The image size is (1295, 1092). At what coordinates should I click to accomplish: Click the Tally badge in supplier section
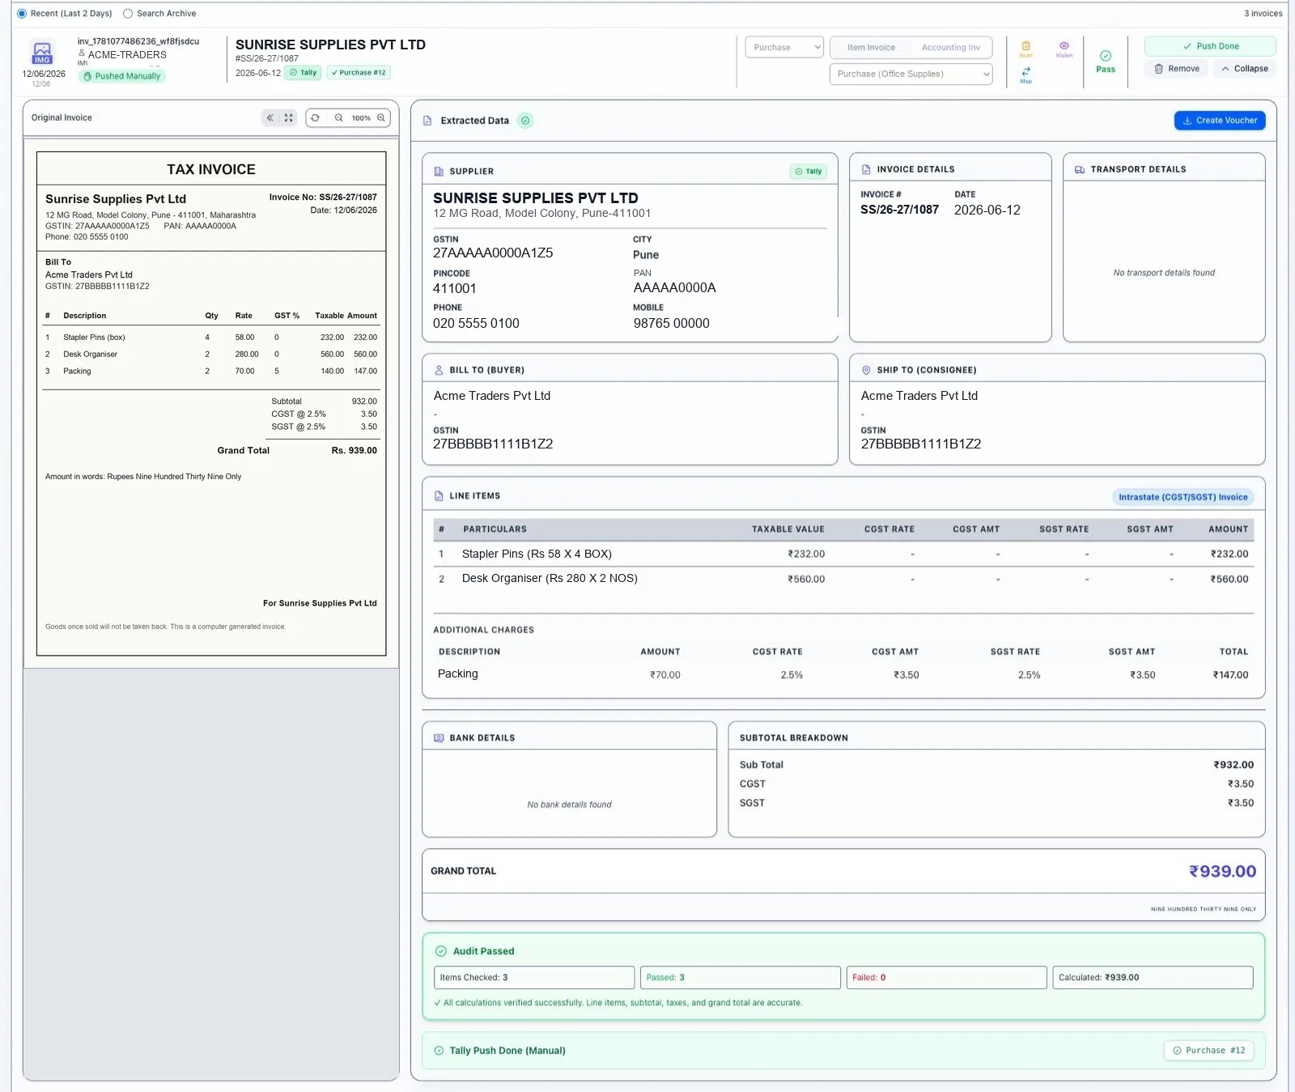[x=808, y=172]
